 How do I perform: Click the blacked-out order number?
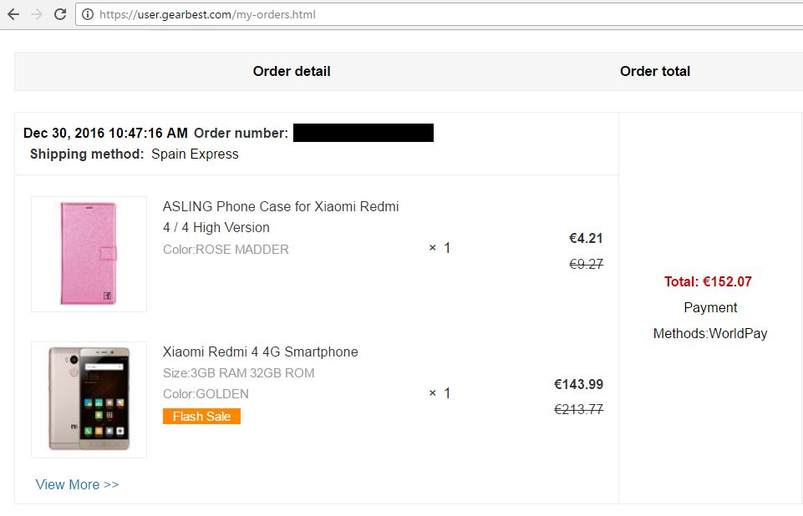363,133
